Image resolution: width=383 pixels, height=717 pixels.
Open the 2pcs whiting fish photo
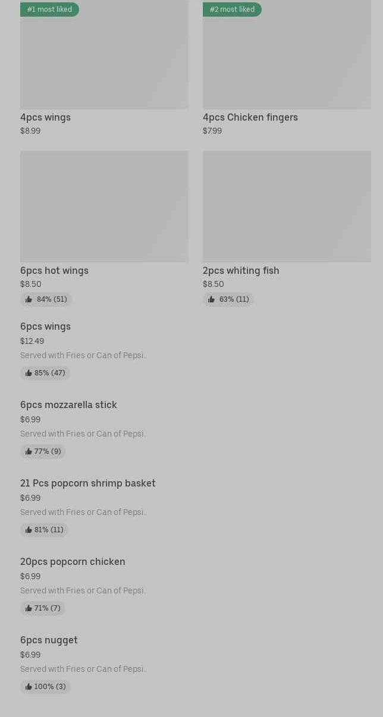(287, 206)
